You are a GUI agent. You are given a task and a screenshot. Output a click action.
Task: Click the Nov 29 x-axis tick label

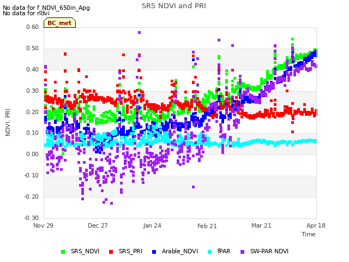coord(43,225)
